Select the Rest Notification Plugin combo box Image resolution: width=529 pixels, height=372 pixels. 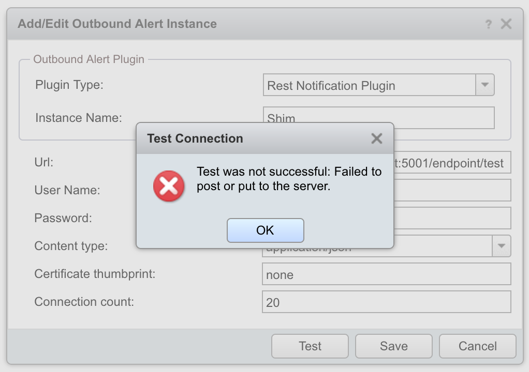tap(369, 86)
